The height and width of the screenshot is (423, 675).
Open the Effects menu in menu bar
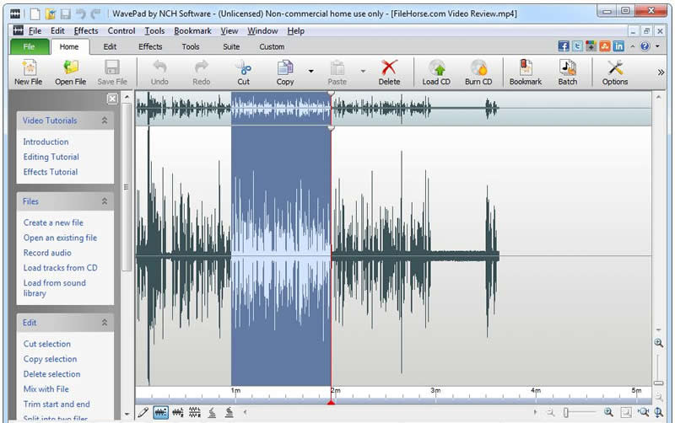click(x=86, y=31)
